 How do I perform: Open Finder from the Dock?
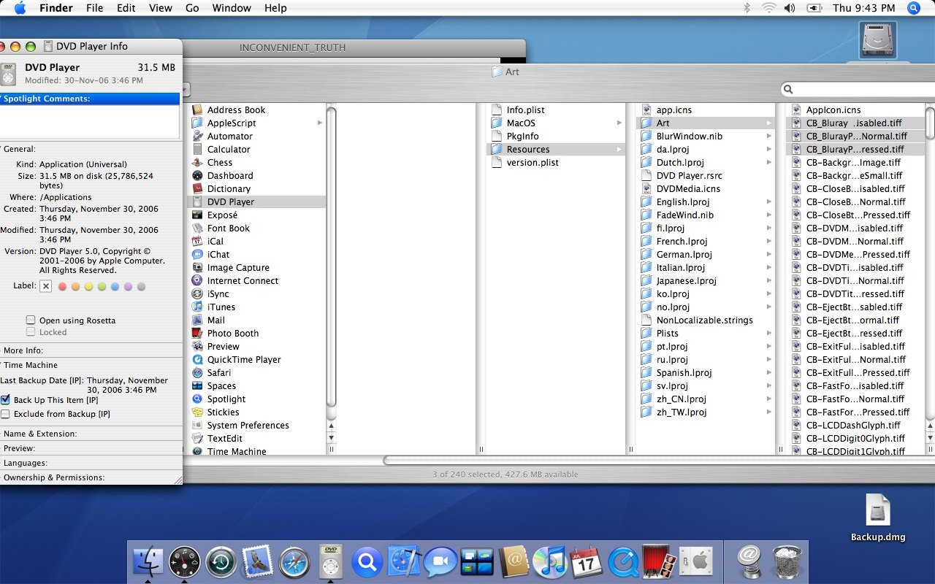point(149,561)
